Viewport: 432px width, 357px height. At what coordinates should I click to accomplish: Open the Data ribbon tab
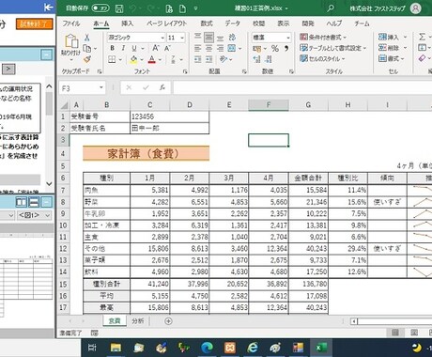(233, 23)
